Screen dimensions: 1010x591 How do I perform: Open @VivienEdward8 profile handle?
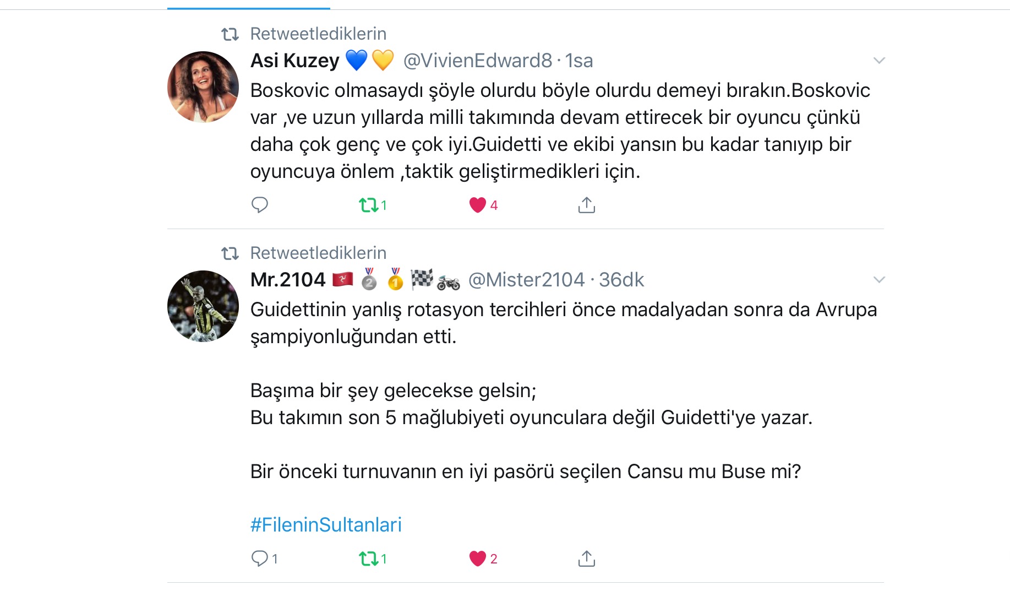coord(478,61)
